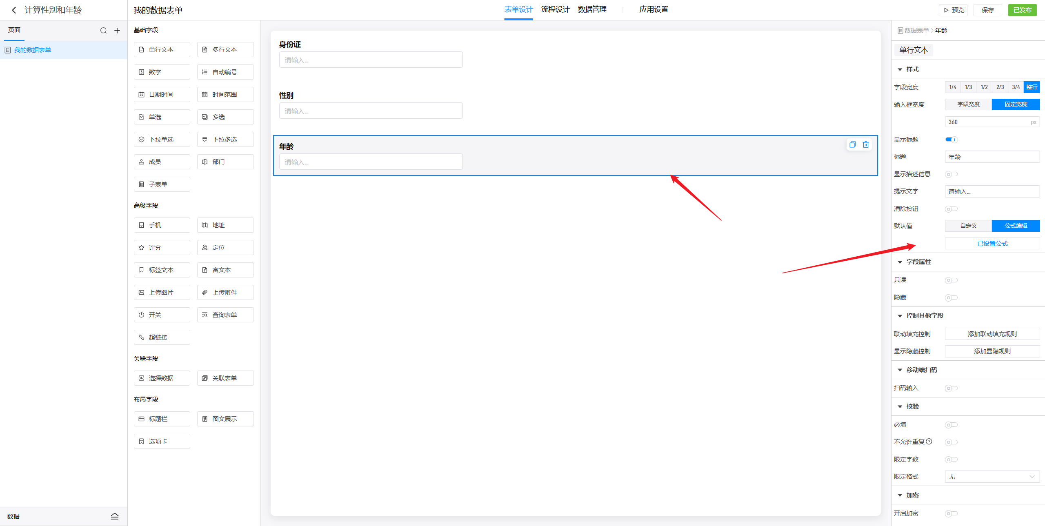1045x526 pixels.
Task: Open the 数据管理 tab
Action: (592, 9)
